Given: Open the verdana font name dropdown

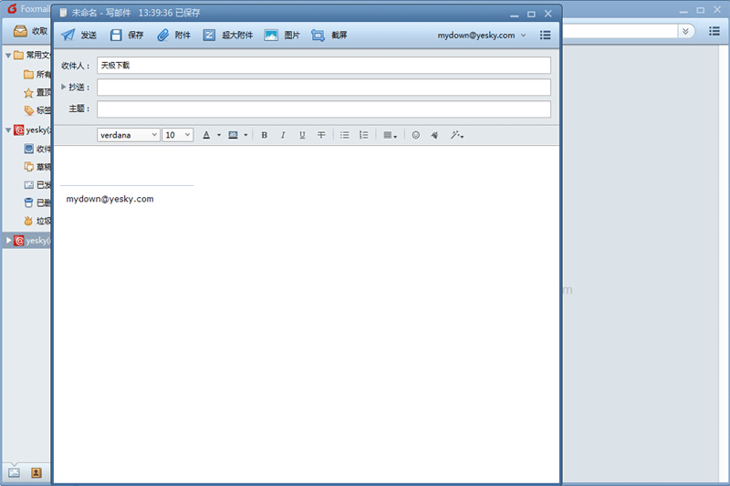Looking at the screenshot, I should coord(129,135).
